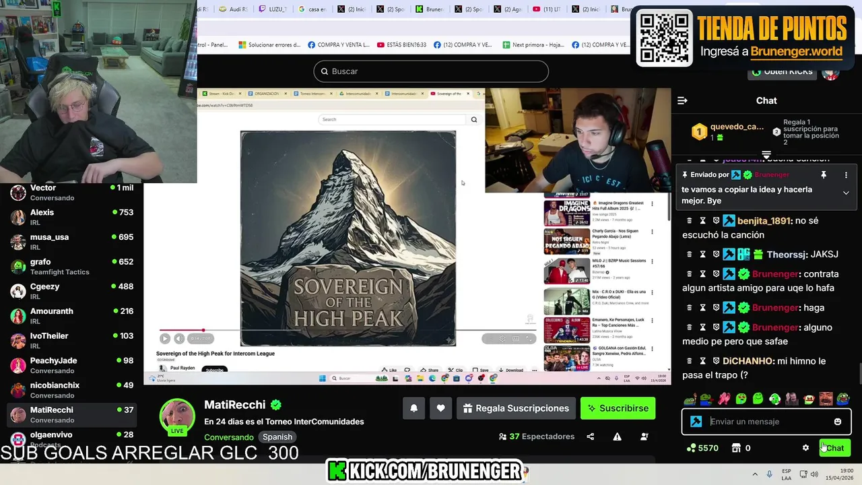This screenshot has height=485, width=862.
Task: Delete benjita_1891's message with trash icon
Action: [689, 220]
